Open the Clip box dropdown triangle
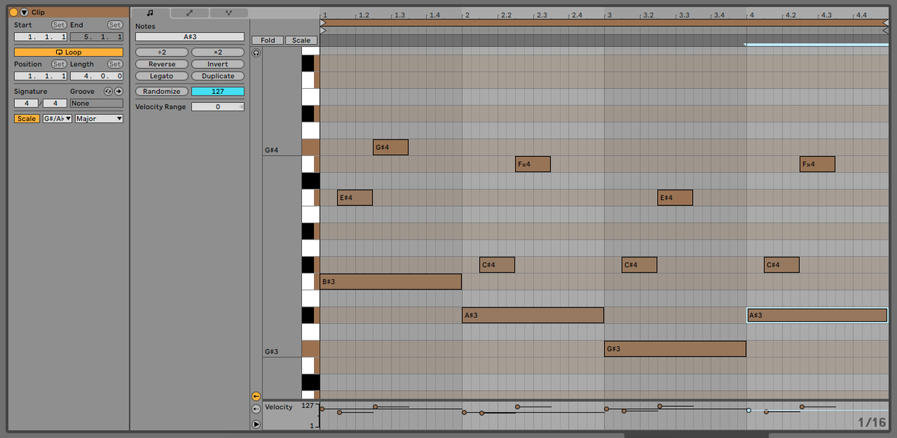The width and height of the screenshot is (897, 438). tap(25, 12)
